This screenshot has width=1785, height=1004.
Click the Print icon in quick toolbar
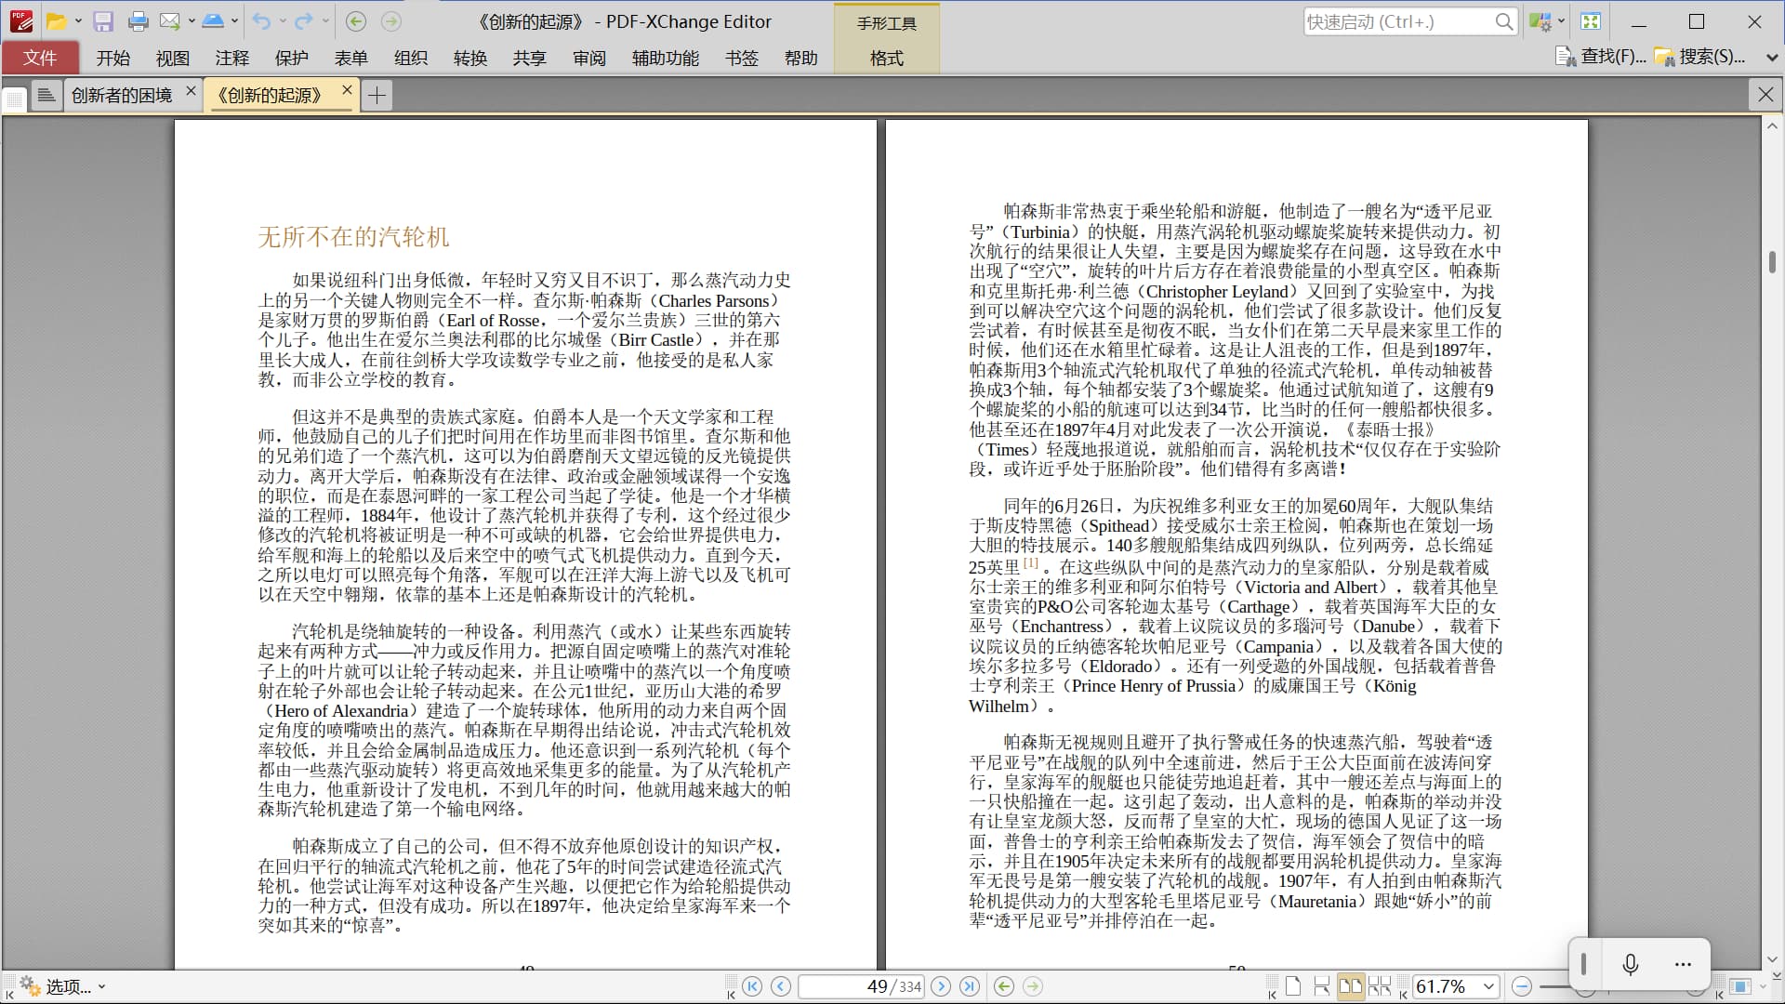pos(138,21)
